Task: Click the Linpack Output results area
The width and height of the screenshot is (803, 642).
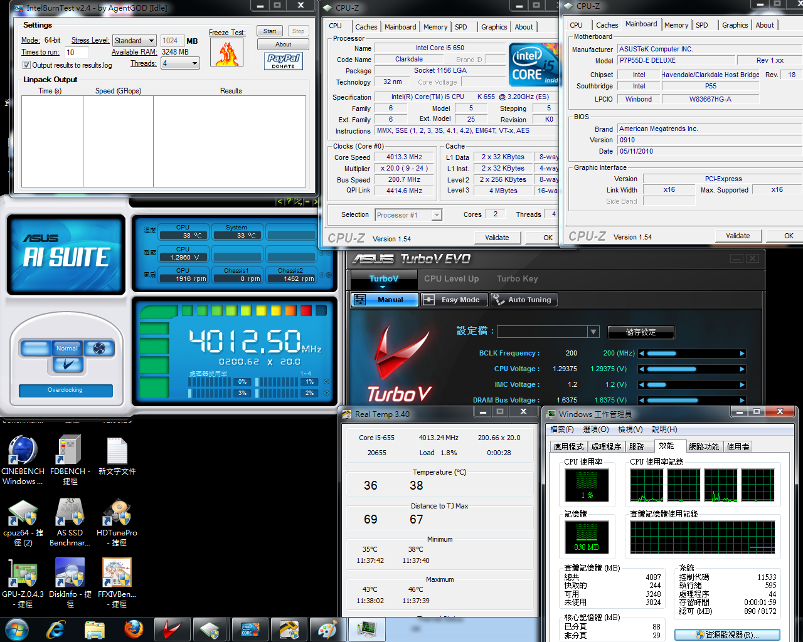Action: (x=164, y=142)
